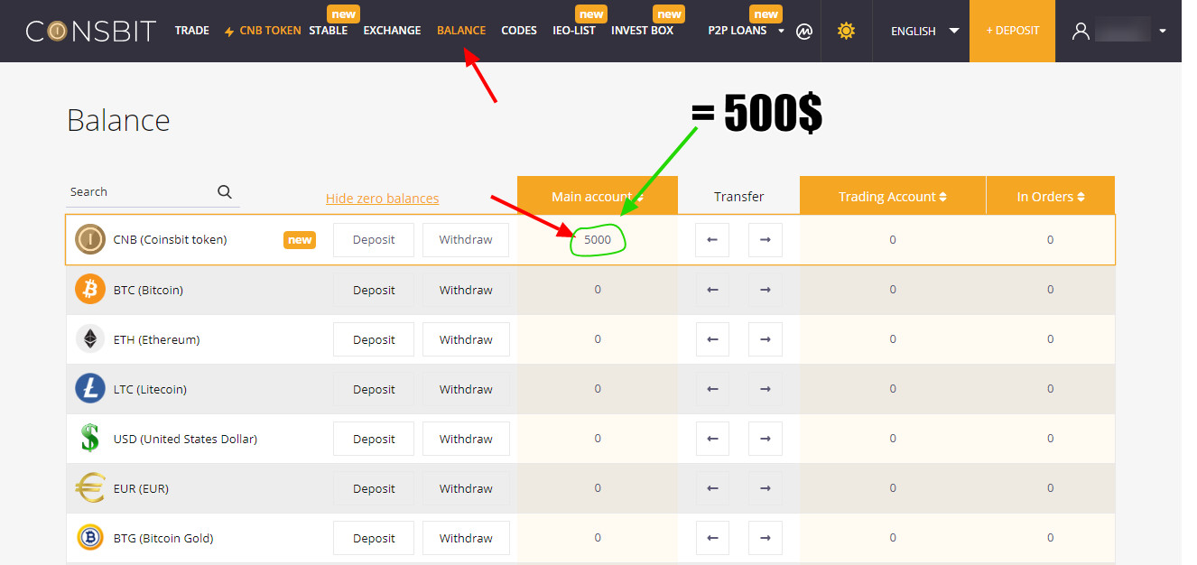The width and height of the screenshot is (1197, 565).
Task: Click the + Deposit header button
Action: 1012,31
